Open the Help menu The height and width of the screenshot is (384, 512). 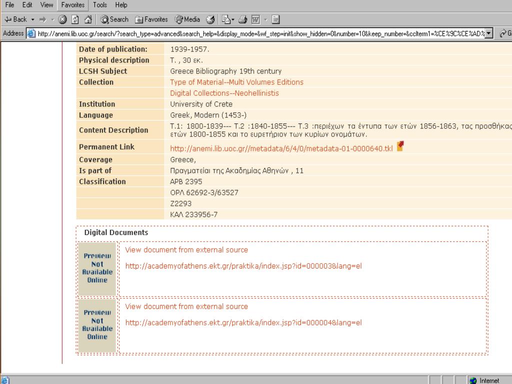[x=121, y=5]
